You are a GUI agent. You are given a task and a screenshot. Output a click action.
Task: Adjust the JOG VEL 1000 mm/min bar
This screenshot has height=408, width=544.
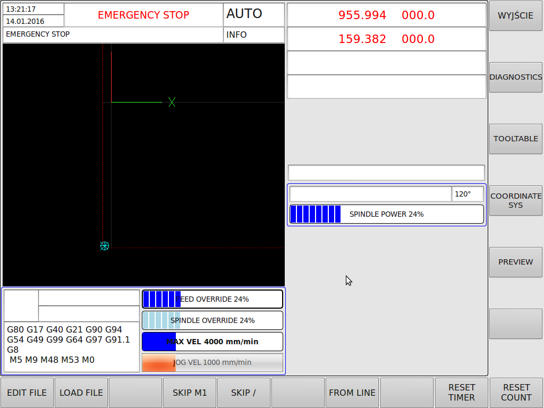(x=212, y=362)
